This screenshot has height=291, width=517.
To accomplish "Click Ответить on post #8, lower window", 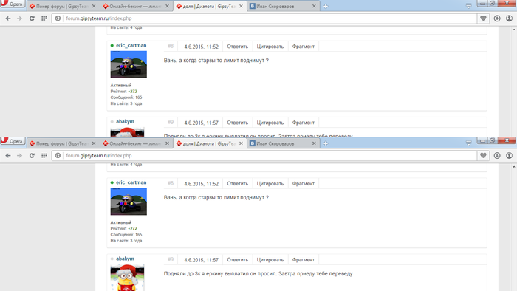I will [237, 184].
